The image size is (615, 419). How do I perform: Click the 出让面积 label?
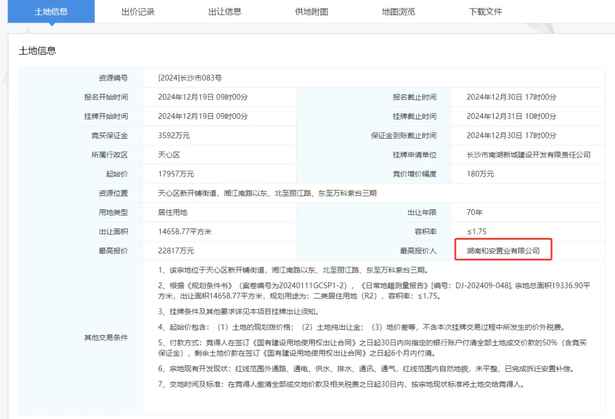(113, 231)
